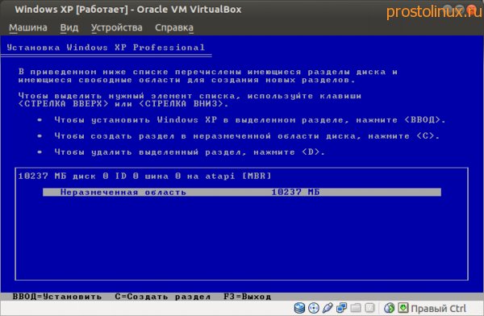Click F3=Выход in the bottom bar
484x316 pixels.
pyautogui.click(x=248, y=297)
